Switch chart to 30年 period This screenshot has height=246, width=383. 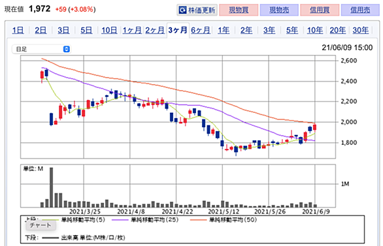[361, 31]
